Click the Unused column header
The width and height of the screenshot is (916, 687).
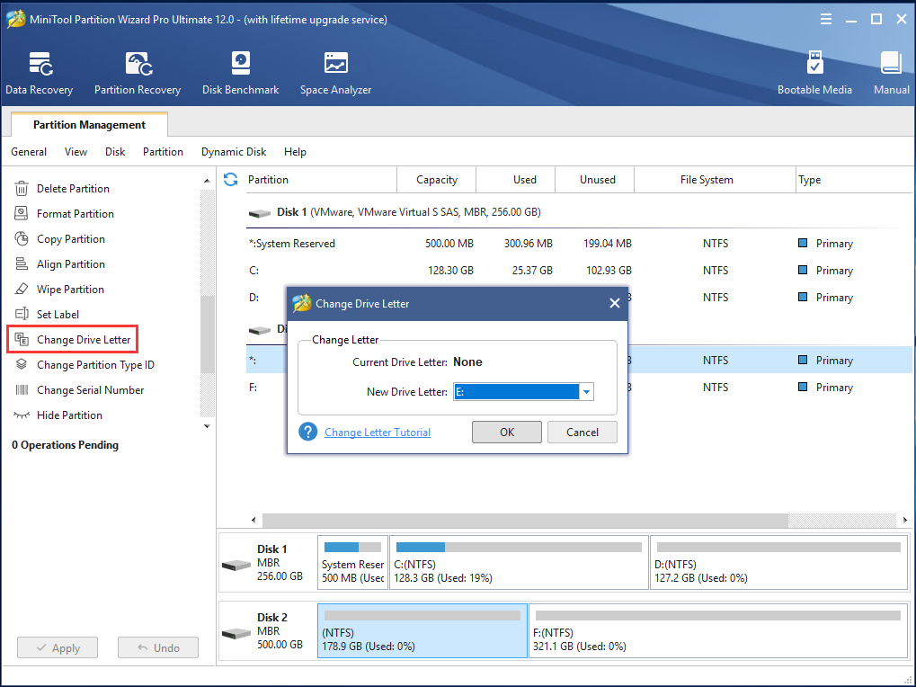pyautogui.click(x=594, y=179)
